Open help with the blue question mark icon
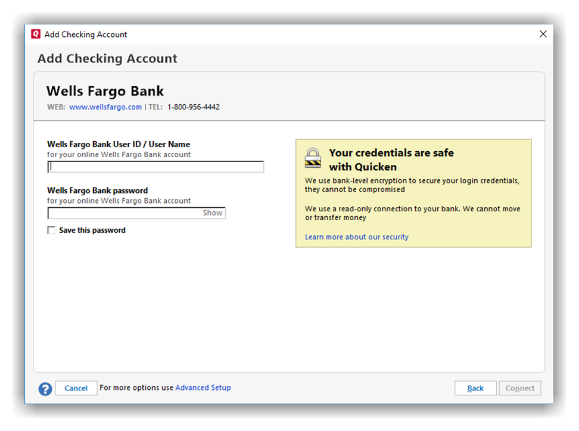579x431 pixels. [45, 389]
